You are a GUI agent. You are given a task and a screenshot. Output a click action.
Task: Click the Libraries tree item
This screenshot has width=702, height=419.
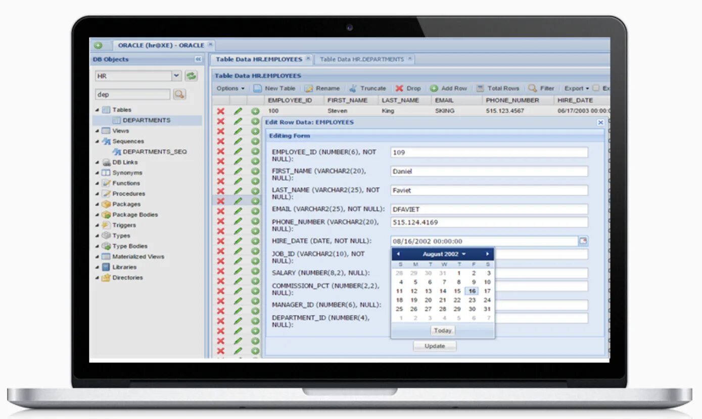point(119,267)
